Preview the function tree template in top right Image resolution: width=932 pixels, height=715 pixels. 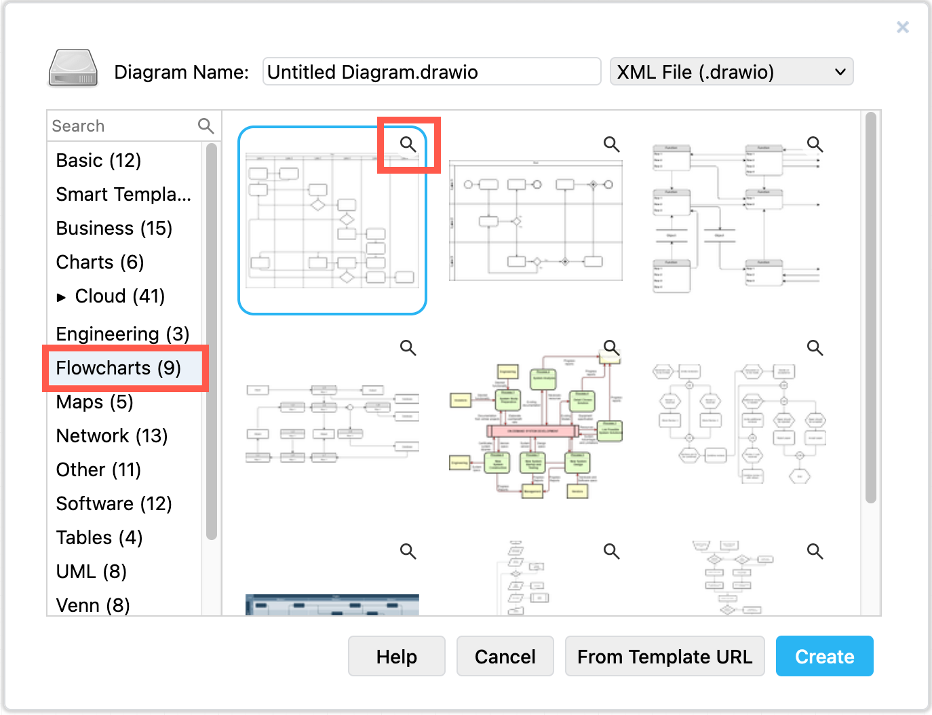(815, 144)
